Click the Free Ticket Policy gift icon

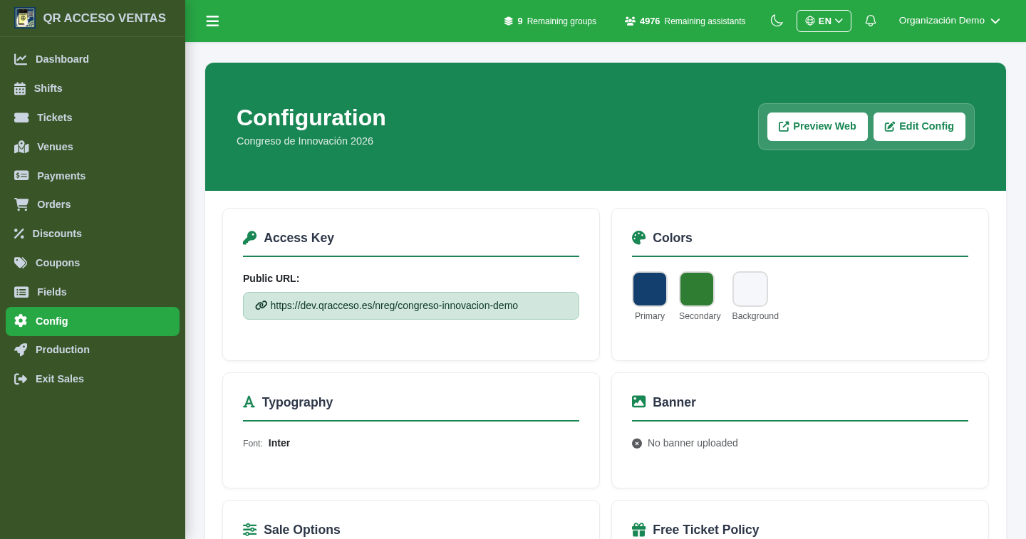[x=639, y=530]
